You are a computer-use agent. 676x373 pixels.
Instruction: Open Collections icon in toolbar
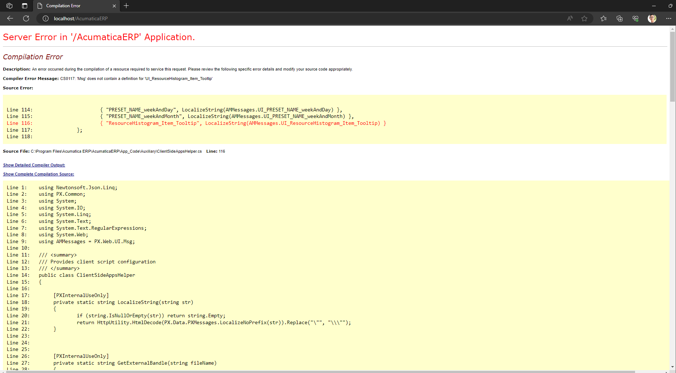[619, 18]
